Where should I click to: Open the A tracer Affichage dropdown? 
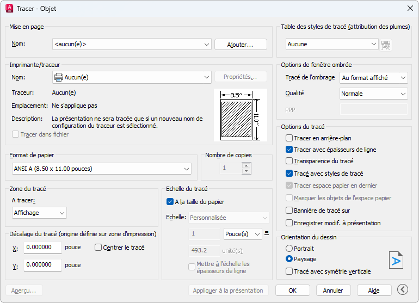tap(39, 213)
